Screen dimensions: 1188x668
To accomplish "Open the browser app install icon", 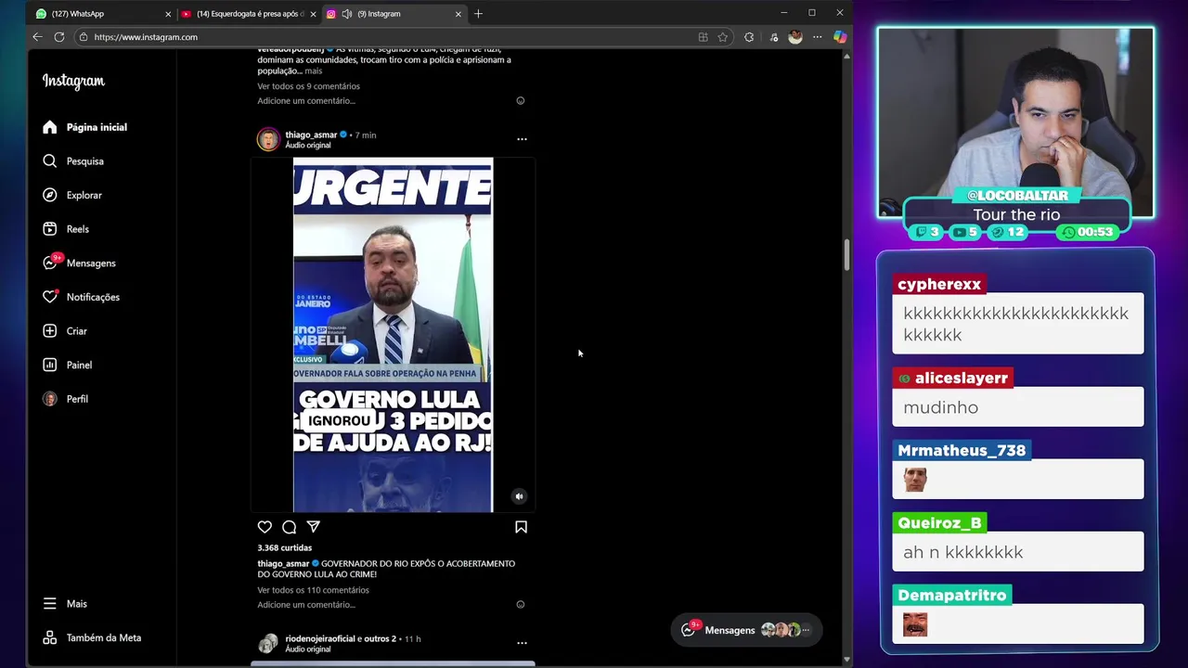I will pyautogui.click(x=703, y=37).
